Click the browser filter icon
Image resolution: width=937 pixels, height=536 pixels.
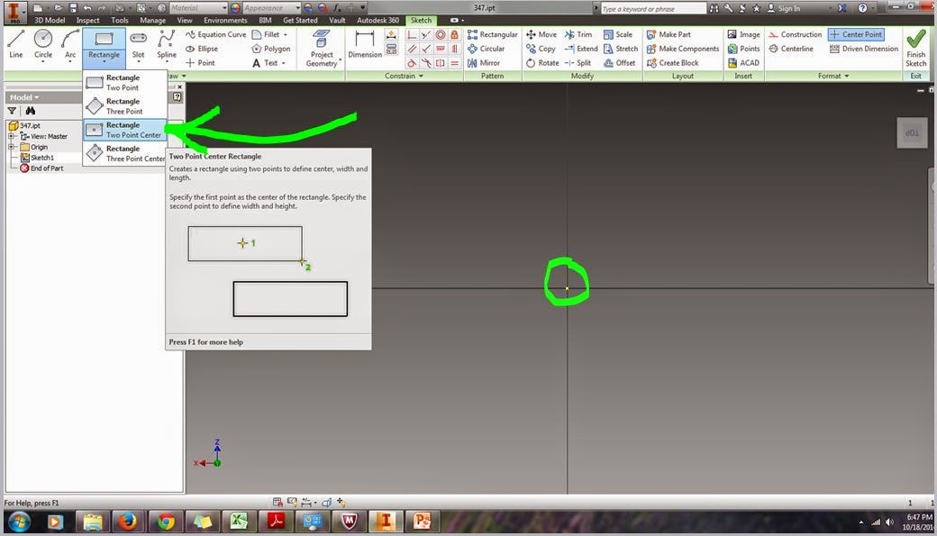(x=12, y=111)
